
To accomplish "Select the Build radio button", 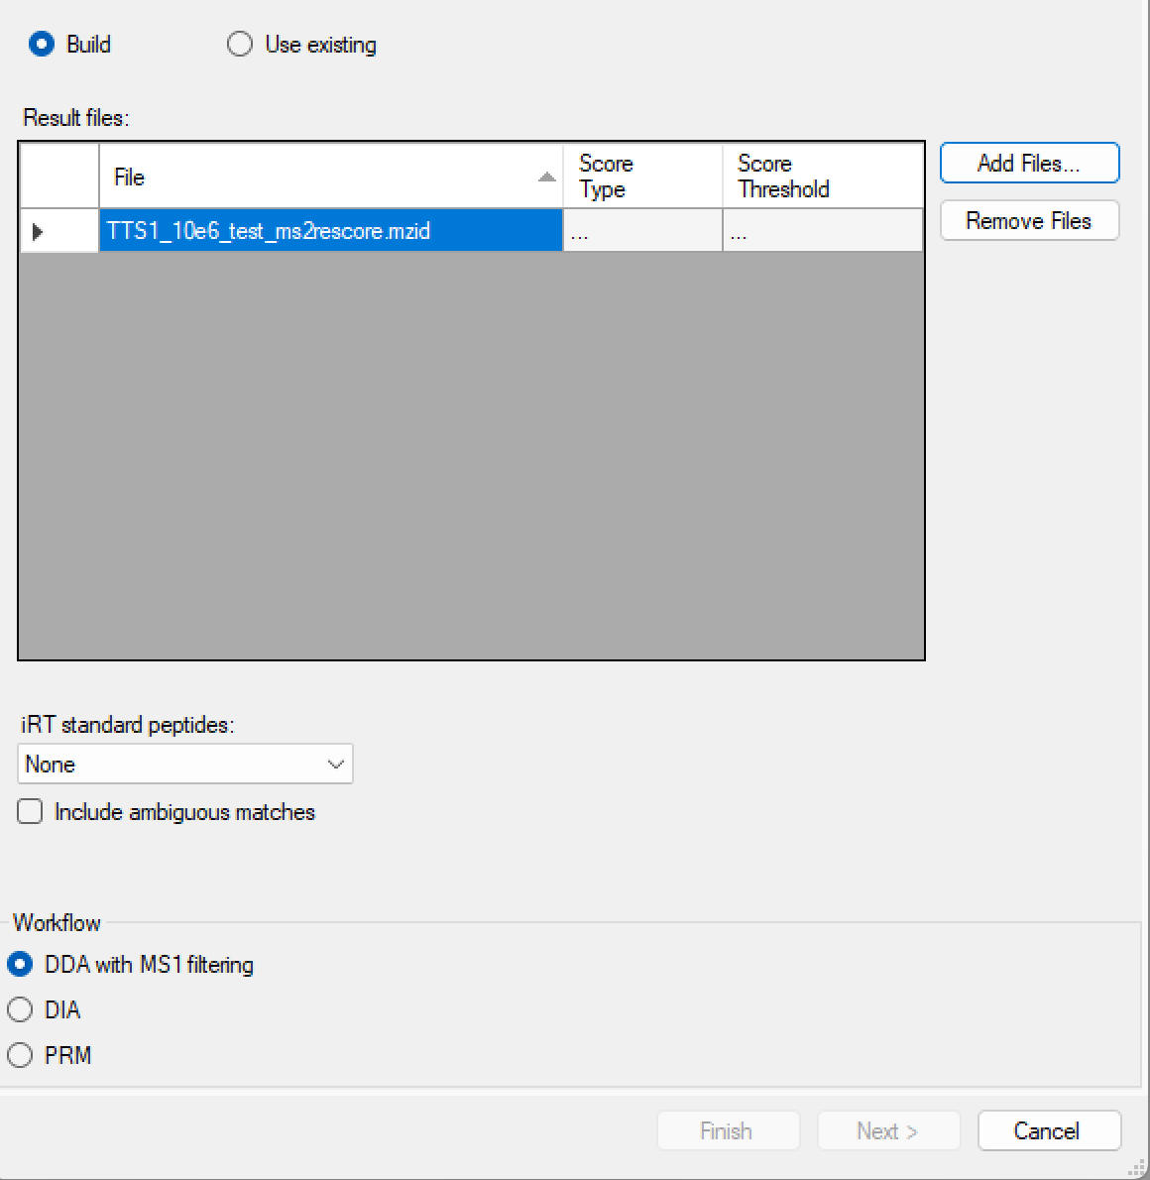I will [x=42, y=45].
